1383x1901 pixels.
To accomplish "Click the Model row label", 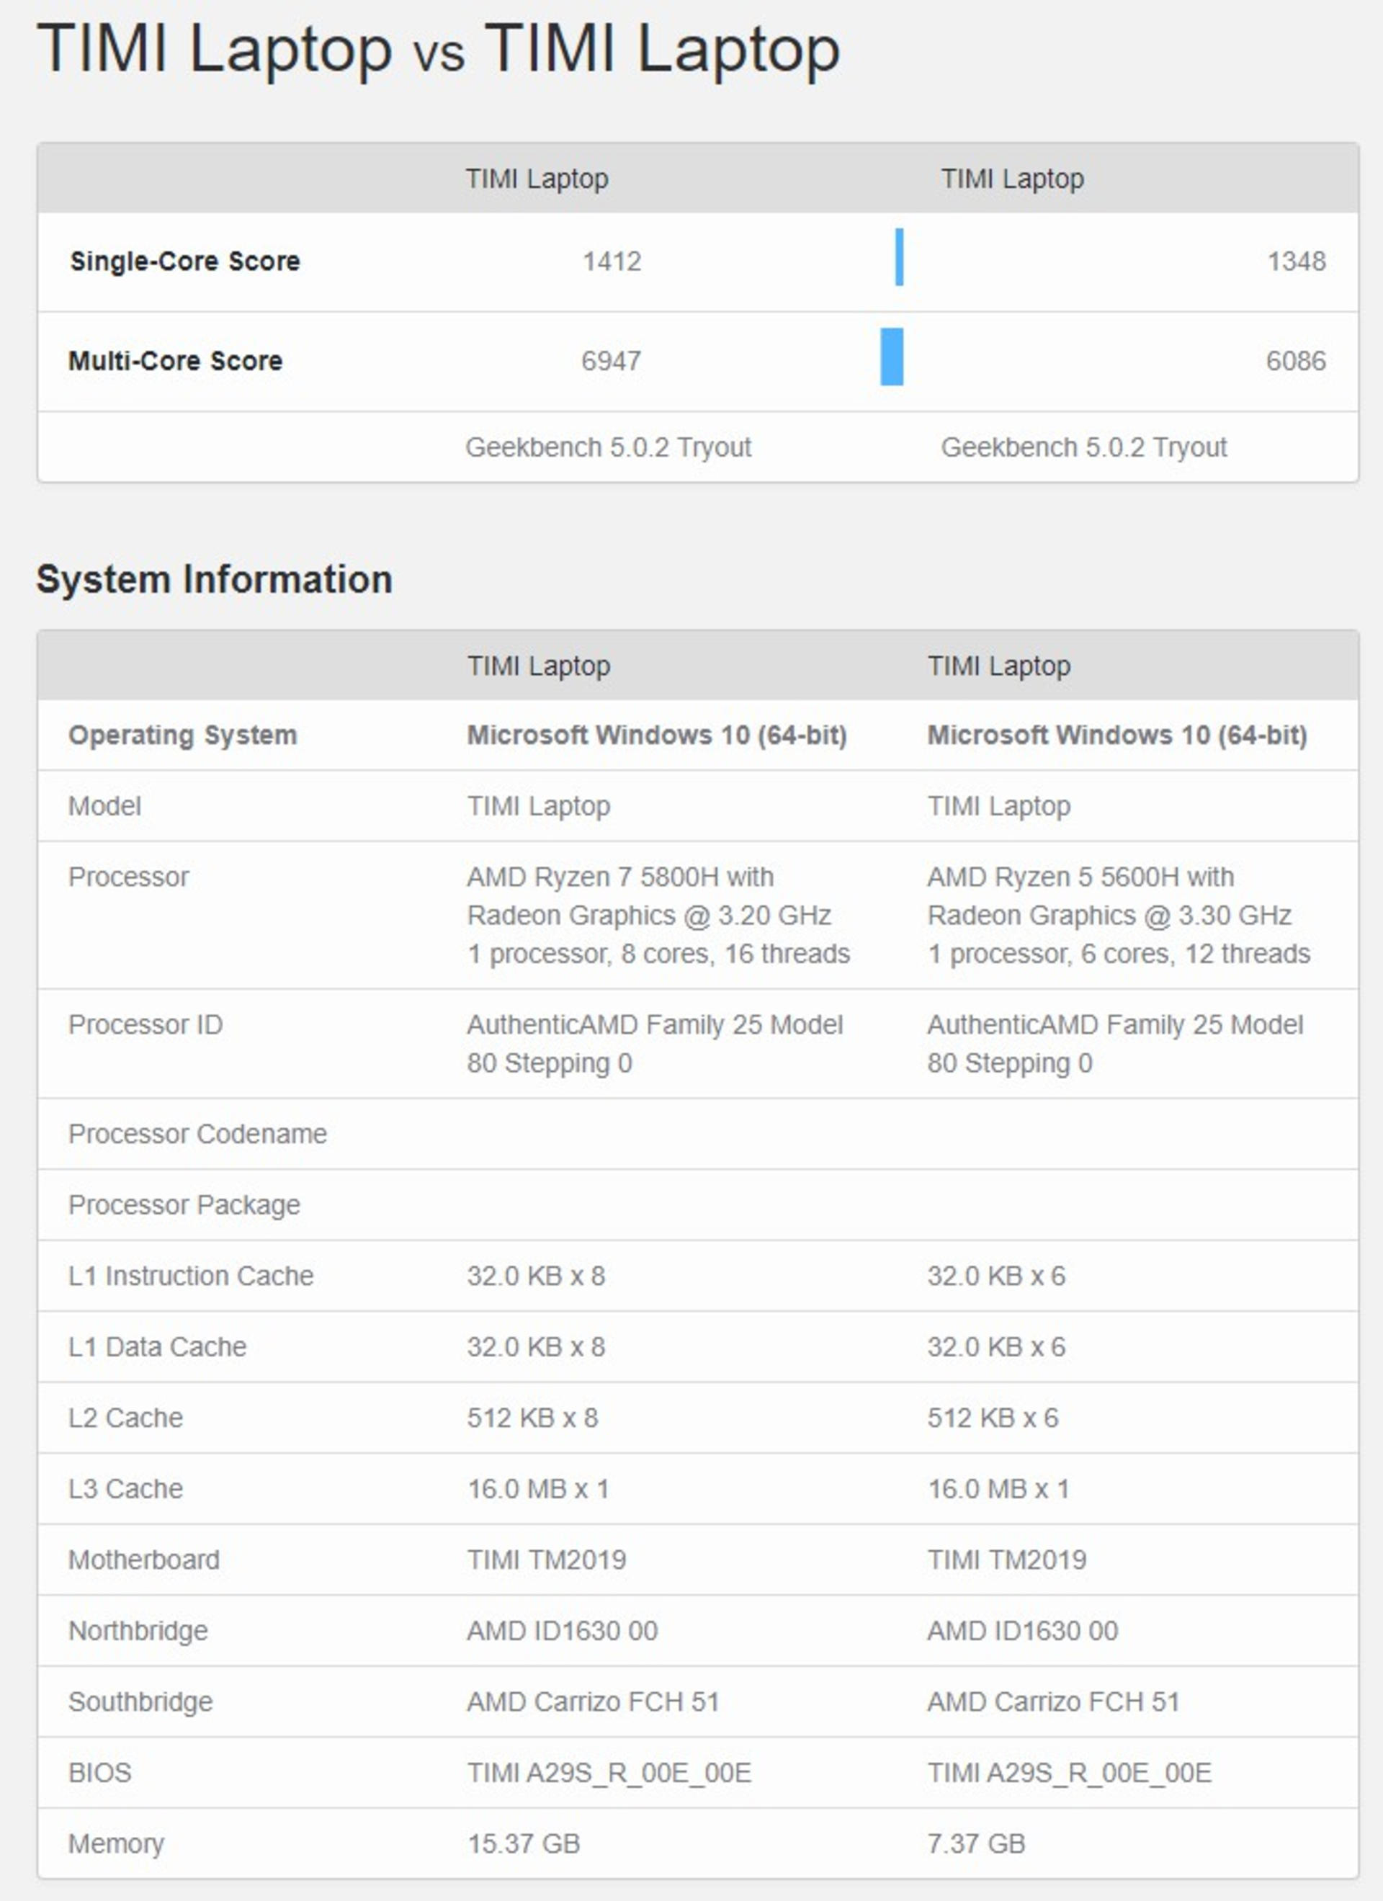I will (104, 806).
